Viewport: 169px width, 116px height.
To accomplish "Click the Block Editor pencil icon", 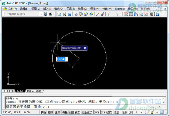I will (x=103, y=14).
